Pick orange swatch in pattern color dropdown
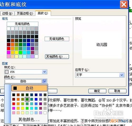 click(x=18, y=99)
